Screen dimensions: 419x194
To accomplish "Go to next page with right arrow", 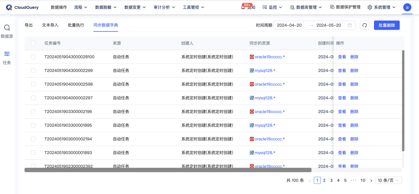I will point(371,180).
